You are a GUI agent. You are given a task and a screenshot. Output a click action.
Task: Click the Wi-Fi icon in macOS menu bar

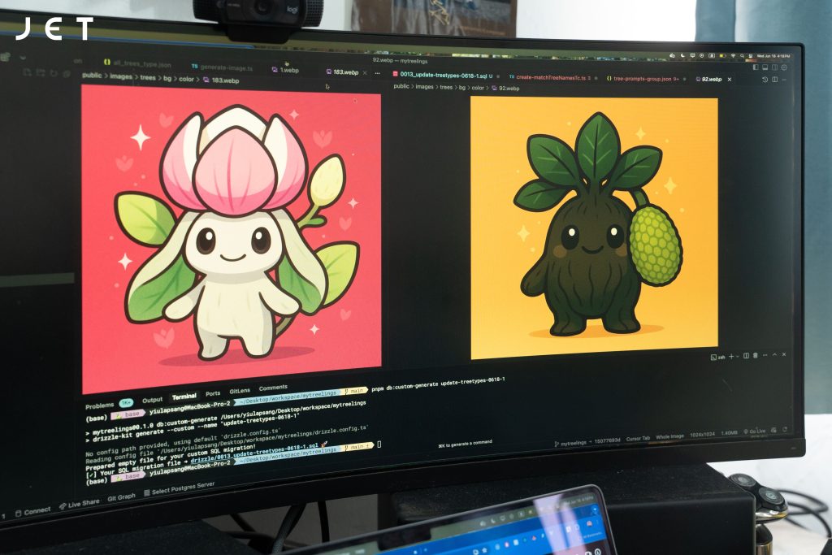coord(734,56)
